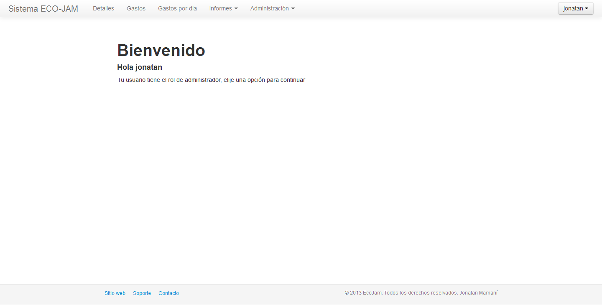Click Jonatan Mamaní name in the footer

479,293
